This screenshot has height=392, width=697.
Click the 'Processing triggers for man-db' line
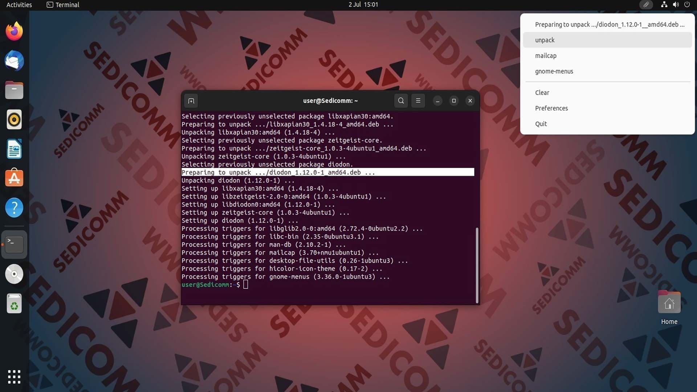(x=263, y=245)
